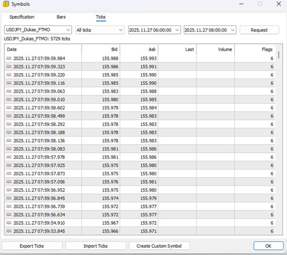Click tick icon for row 07:59:56.634
This screenshot has width=287, height=255.
tap(9, 215)
